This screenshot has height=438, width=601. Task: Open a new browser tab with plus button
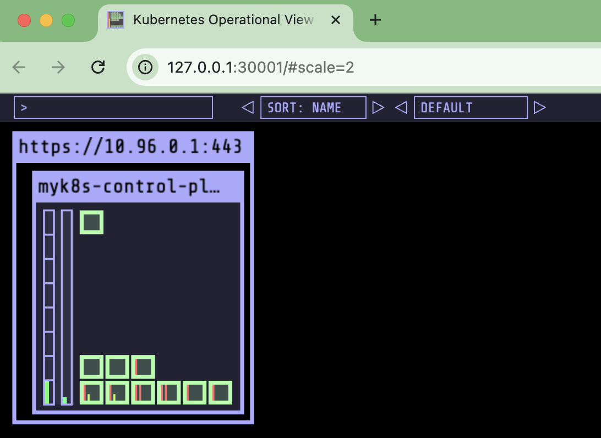[x=375, y=20]
